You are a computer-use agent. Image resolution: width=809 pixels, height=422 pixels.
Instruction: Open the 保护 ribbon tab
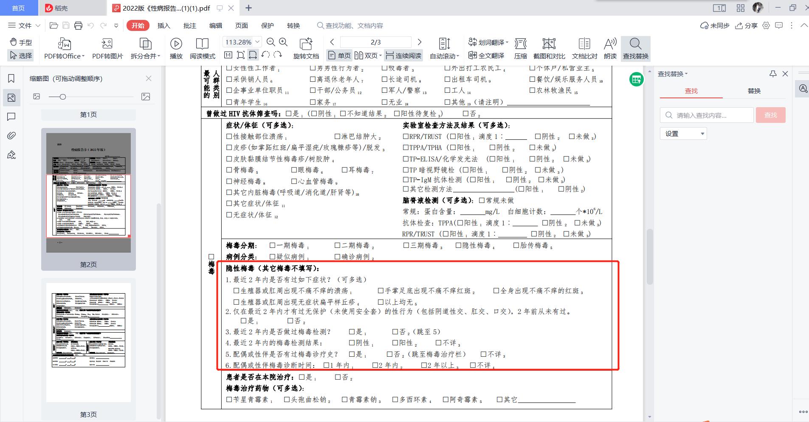(x=267, y=25)
